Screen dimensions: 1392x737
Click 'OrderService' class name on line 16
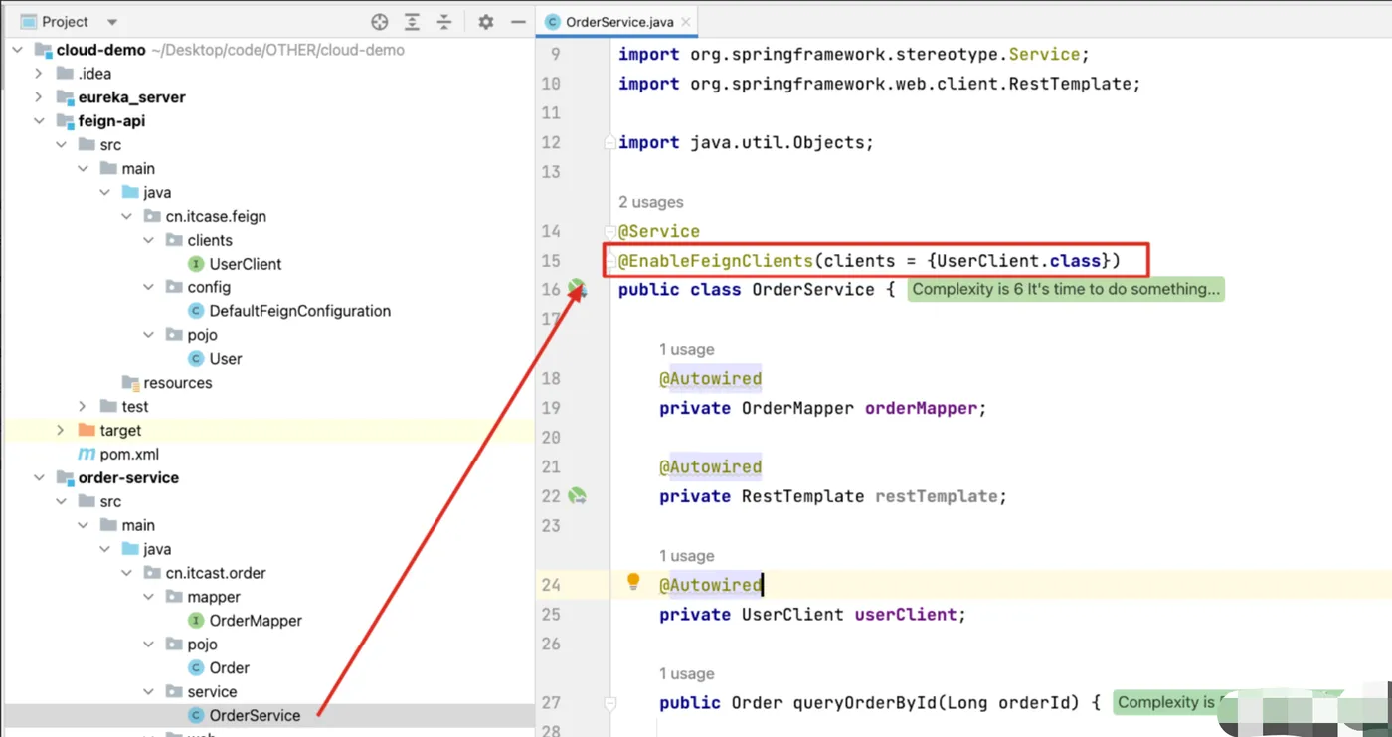(813, 290)
